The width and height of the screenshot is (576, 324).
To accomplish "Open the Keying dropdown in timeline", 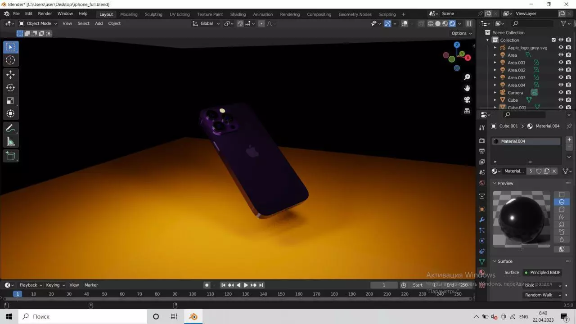I will pyautogui.click(x=55, y=285).
